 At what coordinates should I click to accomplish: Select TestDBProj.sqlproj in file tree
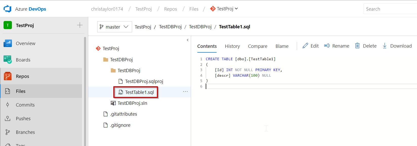[x=144, y=81]
